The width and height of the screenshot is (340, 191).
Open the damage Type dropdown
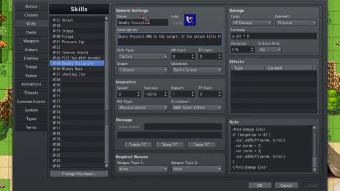click(251, 22)
